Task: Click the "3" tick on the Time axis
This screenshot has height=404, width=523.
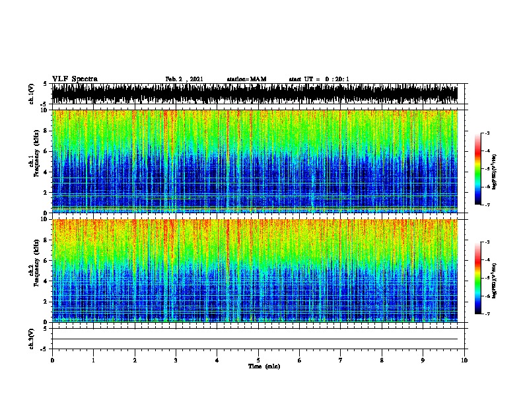Action: pyautogui.click(x=176, y=360)
